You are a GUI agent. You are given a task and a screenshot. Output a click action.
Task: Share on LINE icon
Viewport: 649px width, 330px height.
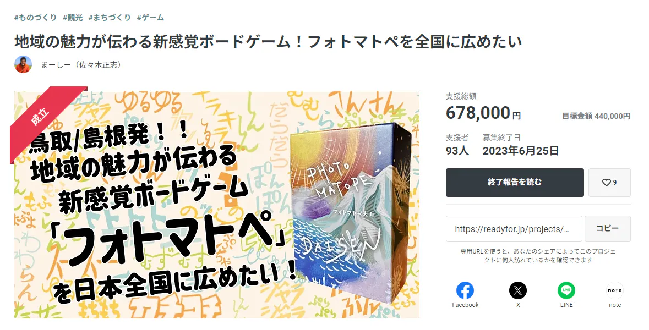566,290
